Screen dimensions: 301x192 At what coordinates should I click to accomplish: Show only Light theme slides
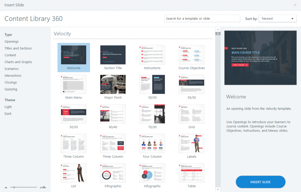(8, 107)
